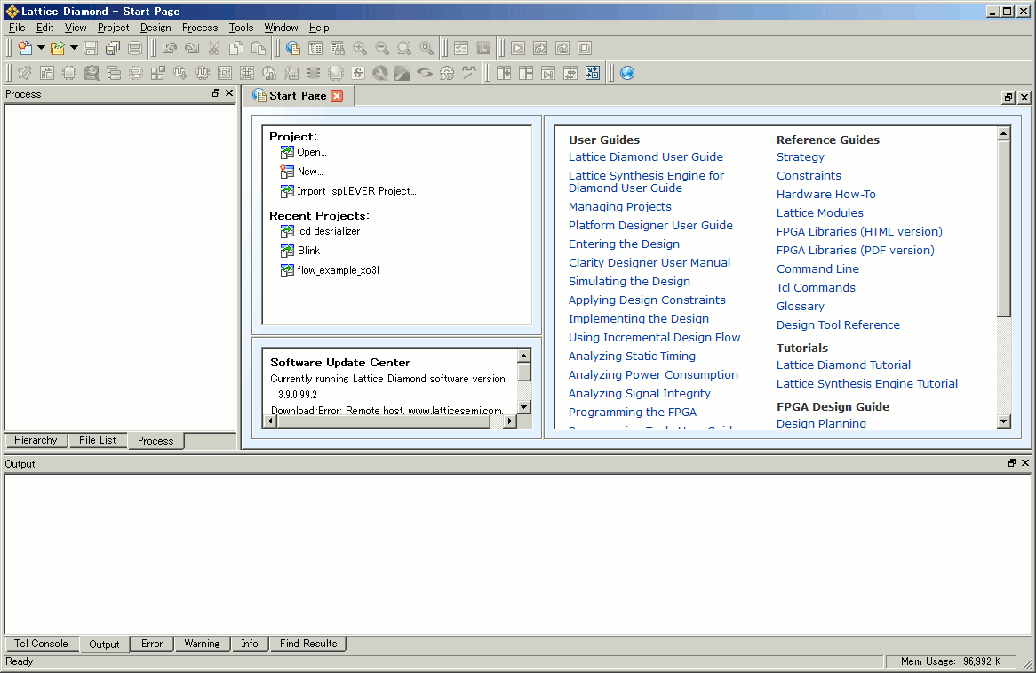This screenshot has width=1036, height=673.
Task: Open the Process menu in menu bar
Action: click(200, 28)
